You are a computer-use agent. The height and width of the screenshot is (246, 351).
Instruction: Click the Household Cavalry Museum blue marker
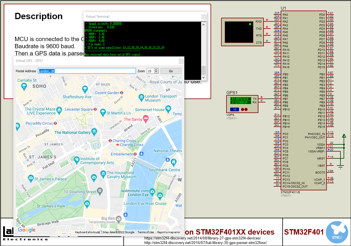pos(103,174)
